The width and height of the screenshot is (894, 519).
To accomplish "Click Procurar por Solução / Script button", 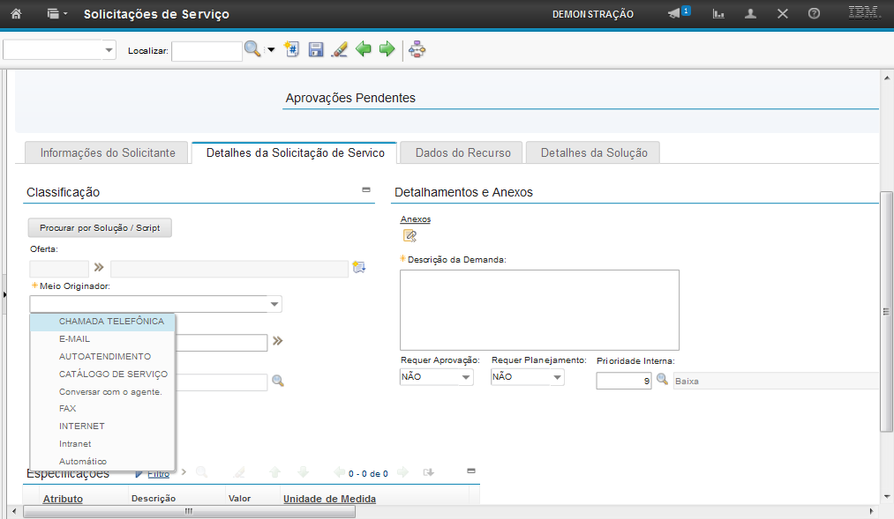I will click(x=100, y=227).
